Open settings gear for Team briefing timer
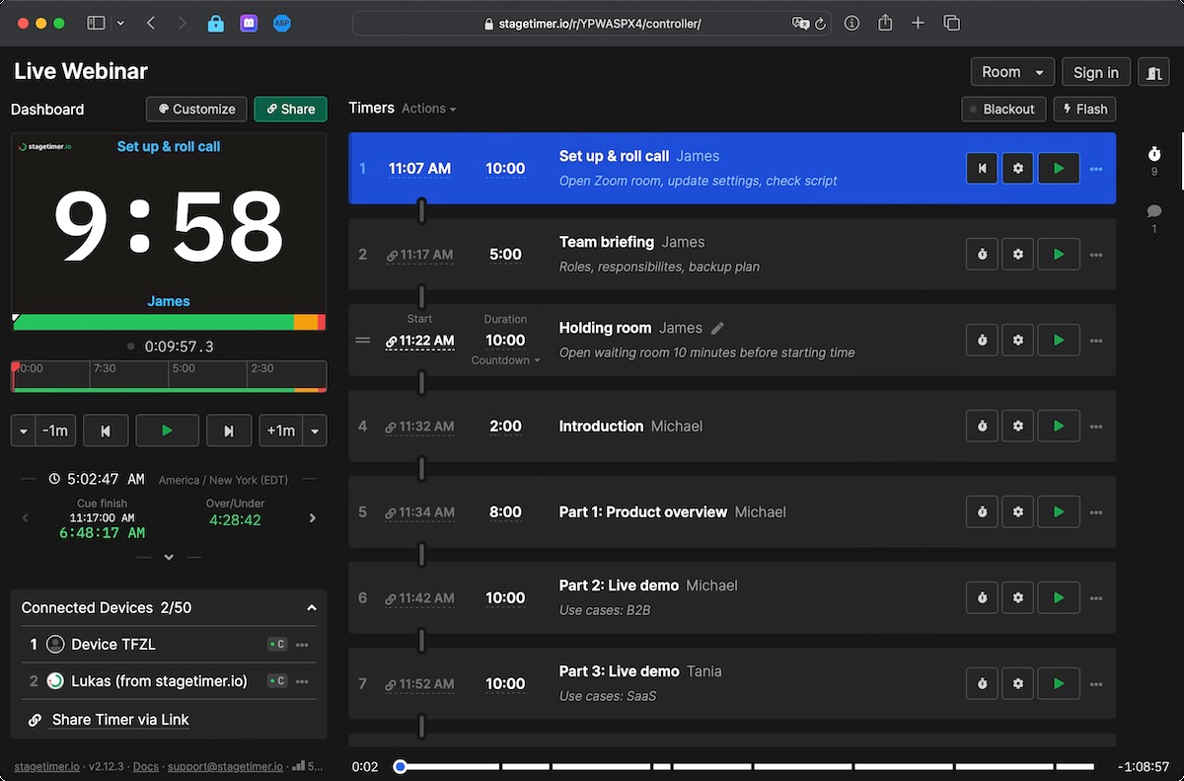 [x=1017, y=255]
